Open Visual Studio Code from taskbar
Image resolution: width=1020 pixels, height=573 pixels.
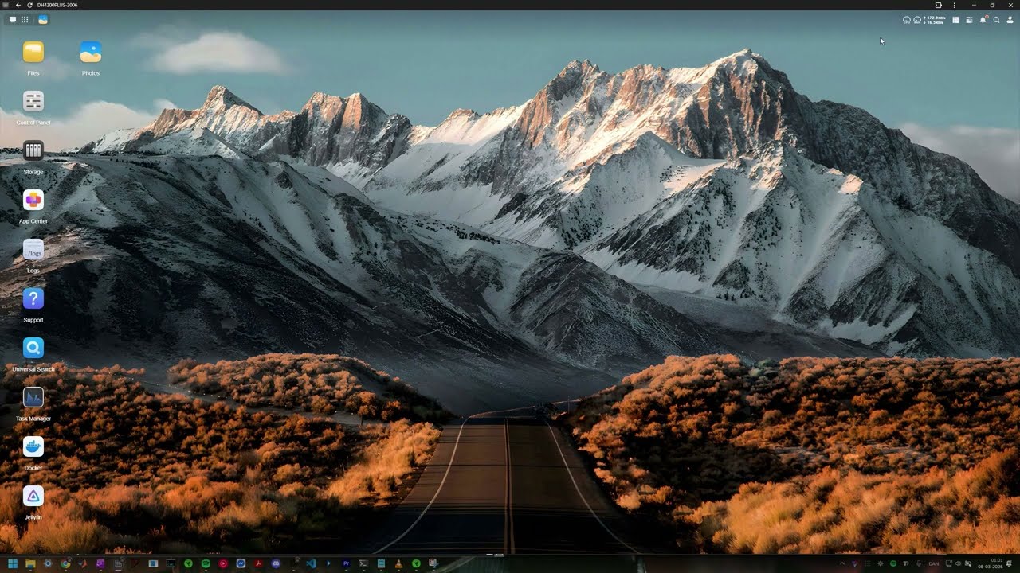[311, 563]
